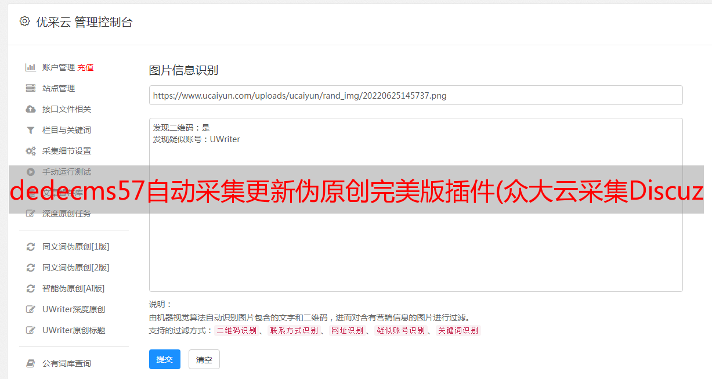The image size is (712, 379).
Task: Click the 优采云 管理控制台 title
Action: (85, 22)
